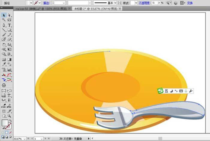210x141 pixels.
Task: Select the Slice tool
Action: 9,111
